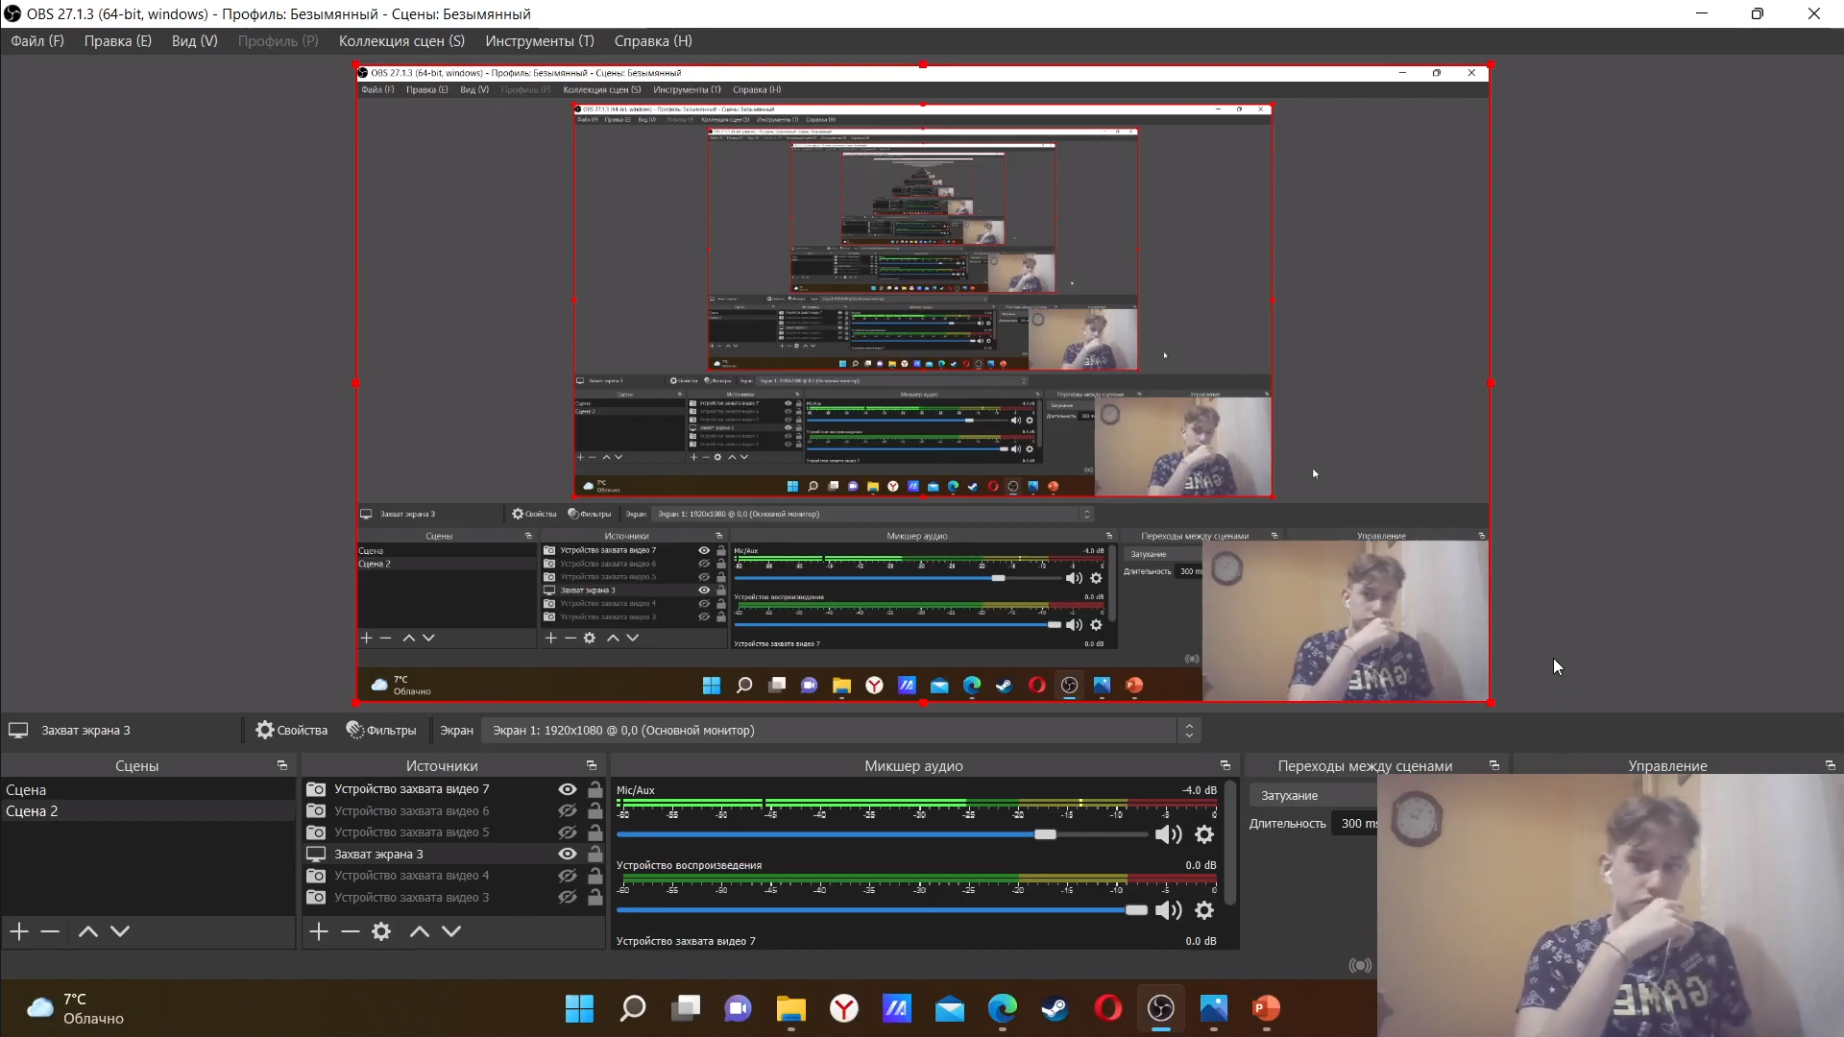Click the Mic/Aux volume slider handle
The image size is (1844, 1037).
pyautogui.click(x=1045, y=834)
